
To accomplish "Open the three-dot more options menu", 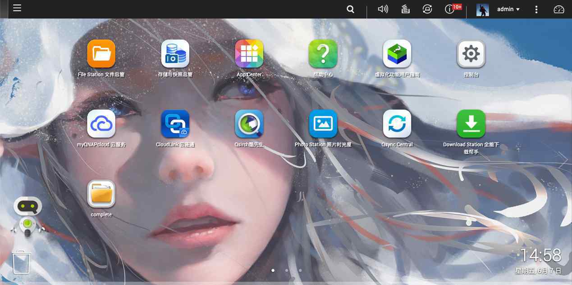I will click(536, 9).
